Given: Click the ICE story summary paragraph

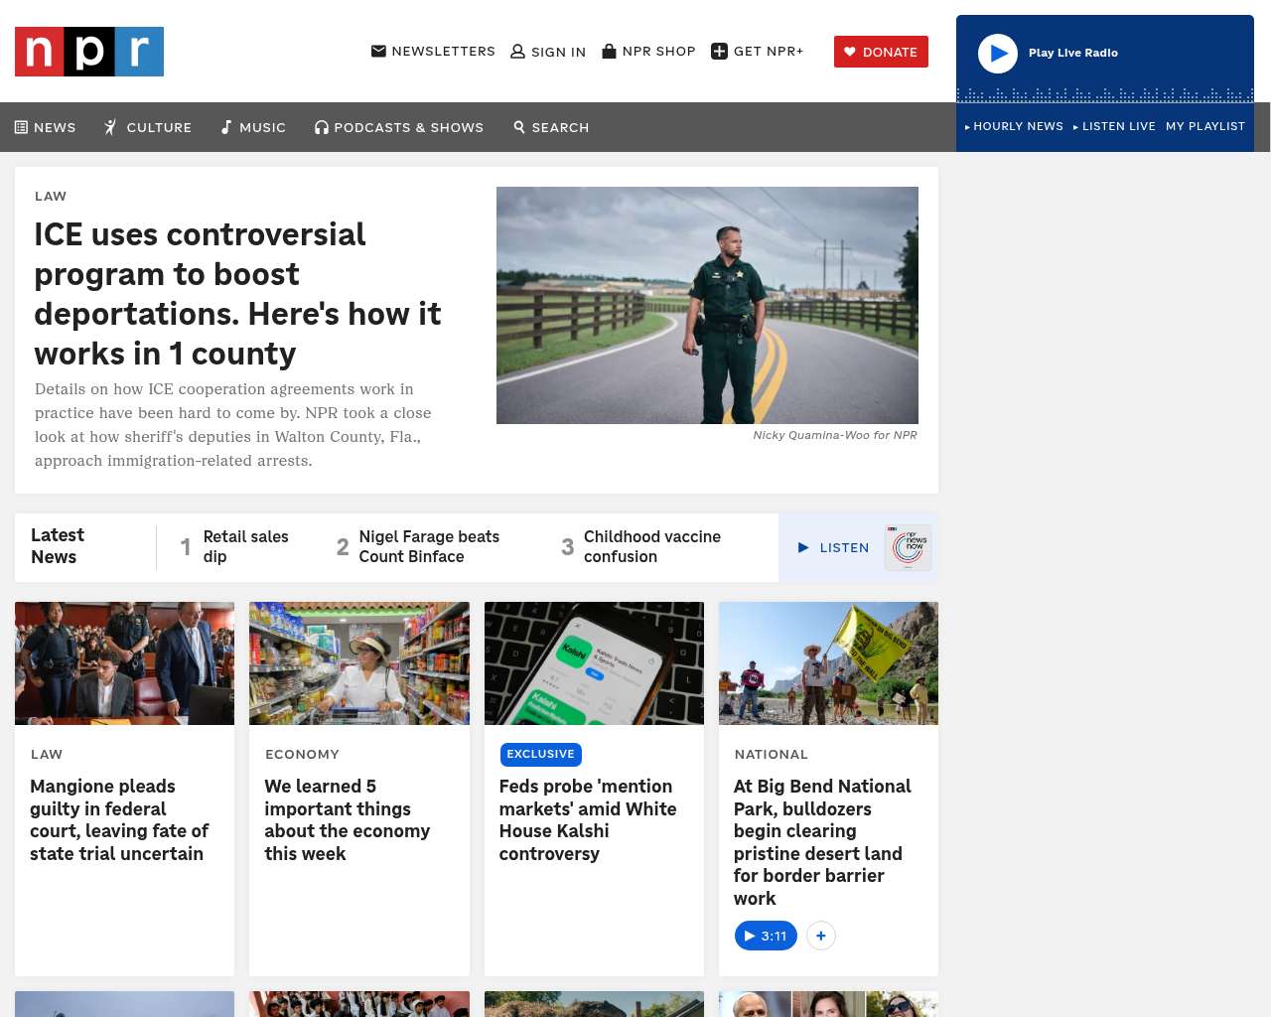Looking at the screenshot, I should coord(233,425).
